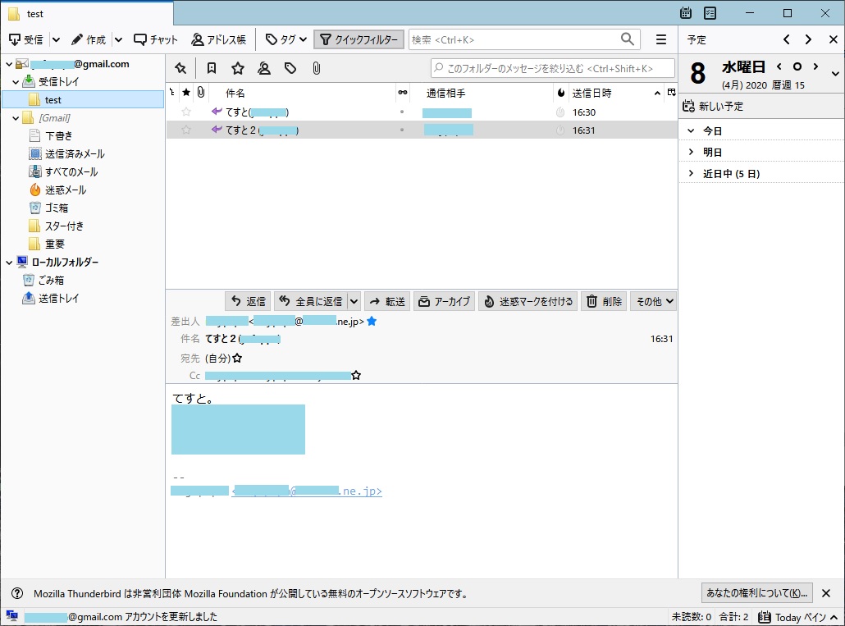Open the tasks tab icon in title bar
Image resolution: width=845 pixels, height=626 pixels.
click(710, 13)
